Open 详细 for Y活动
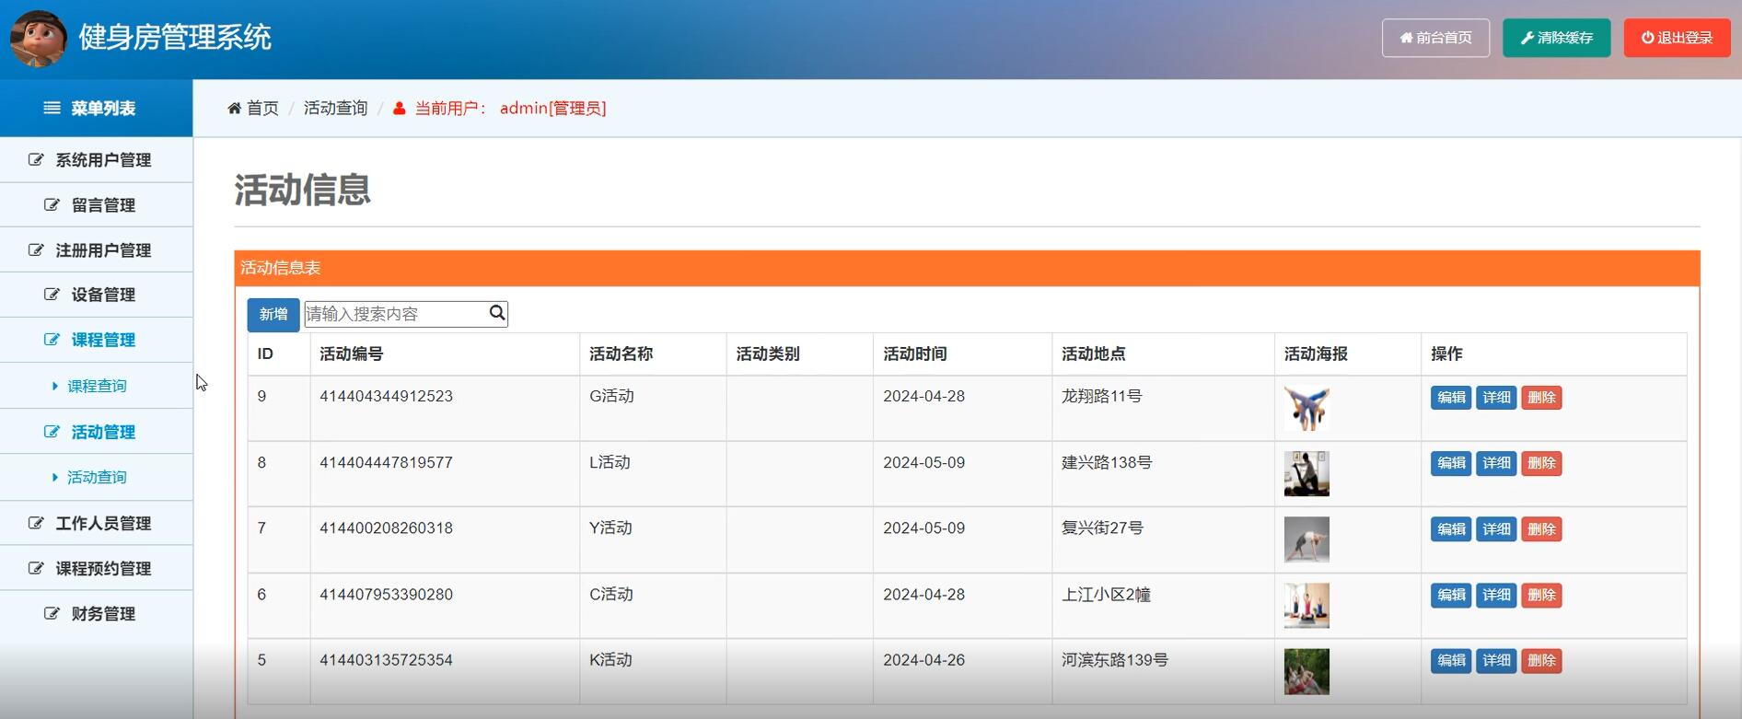This screenshot has height=719, width=1742. (x=1496, y=529)
